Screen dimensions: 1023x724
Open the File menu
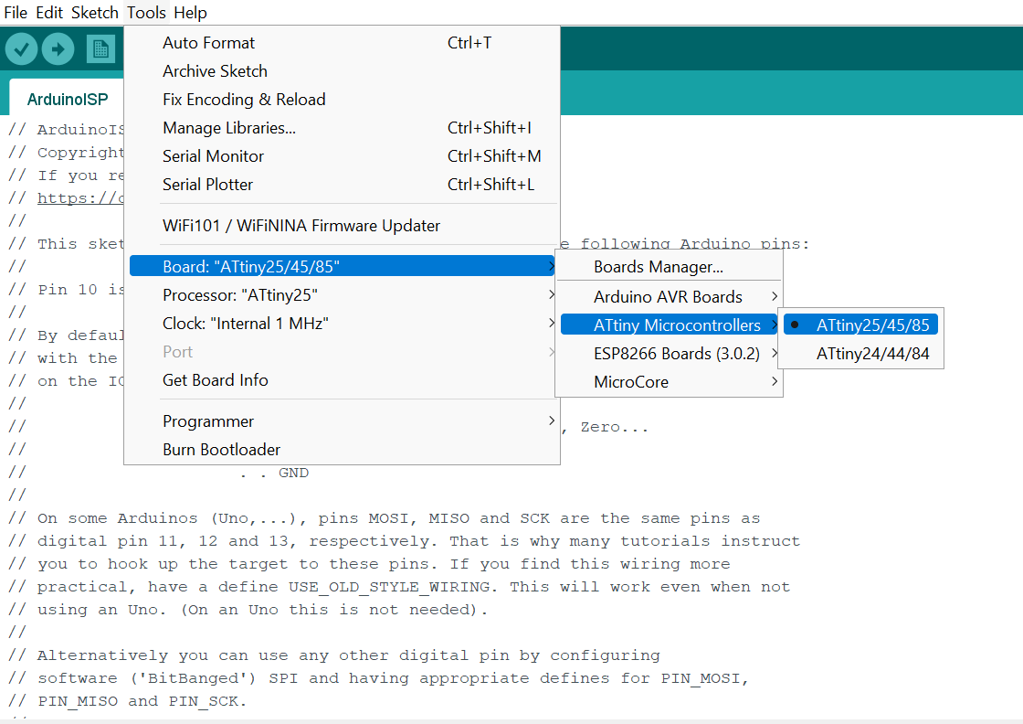16,13
